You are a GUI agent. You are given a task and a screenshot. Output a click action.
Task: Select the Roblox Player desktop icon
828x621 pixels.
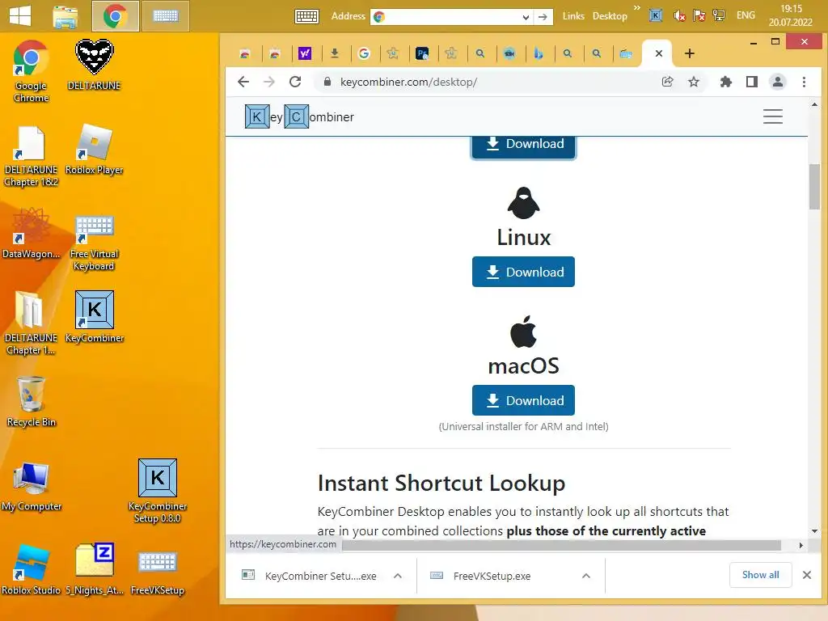(94, 150)
